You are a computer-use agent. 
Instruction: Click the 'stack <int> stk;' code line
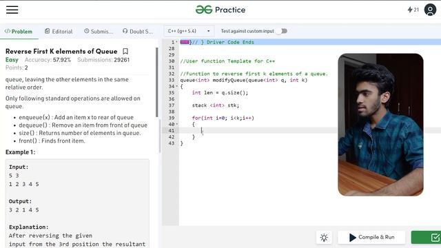click(x=216, y=105)
